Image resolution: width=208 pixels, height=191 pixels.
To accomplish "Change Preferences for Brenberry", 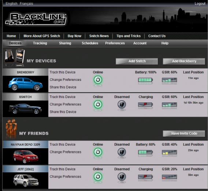I will [66, 80].
